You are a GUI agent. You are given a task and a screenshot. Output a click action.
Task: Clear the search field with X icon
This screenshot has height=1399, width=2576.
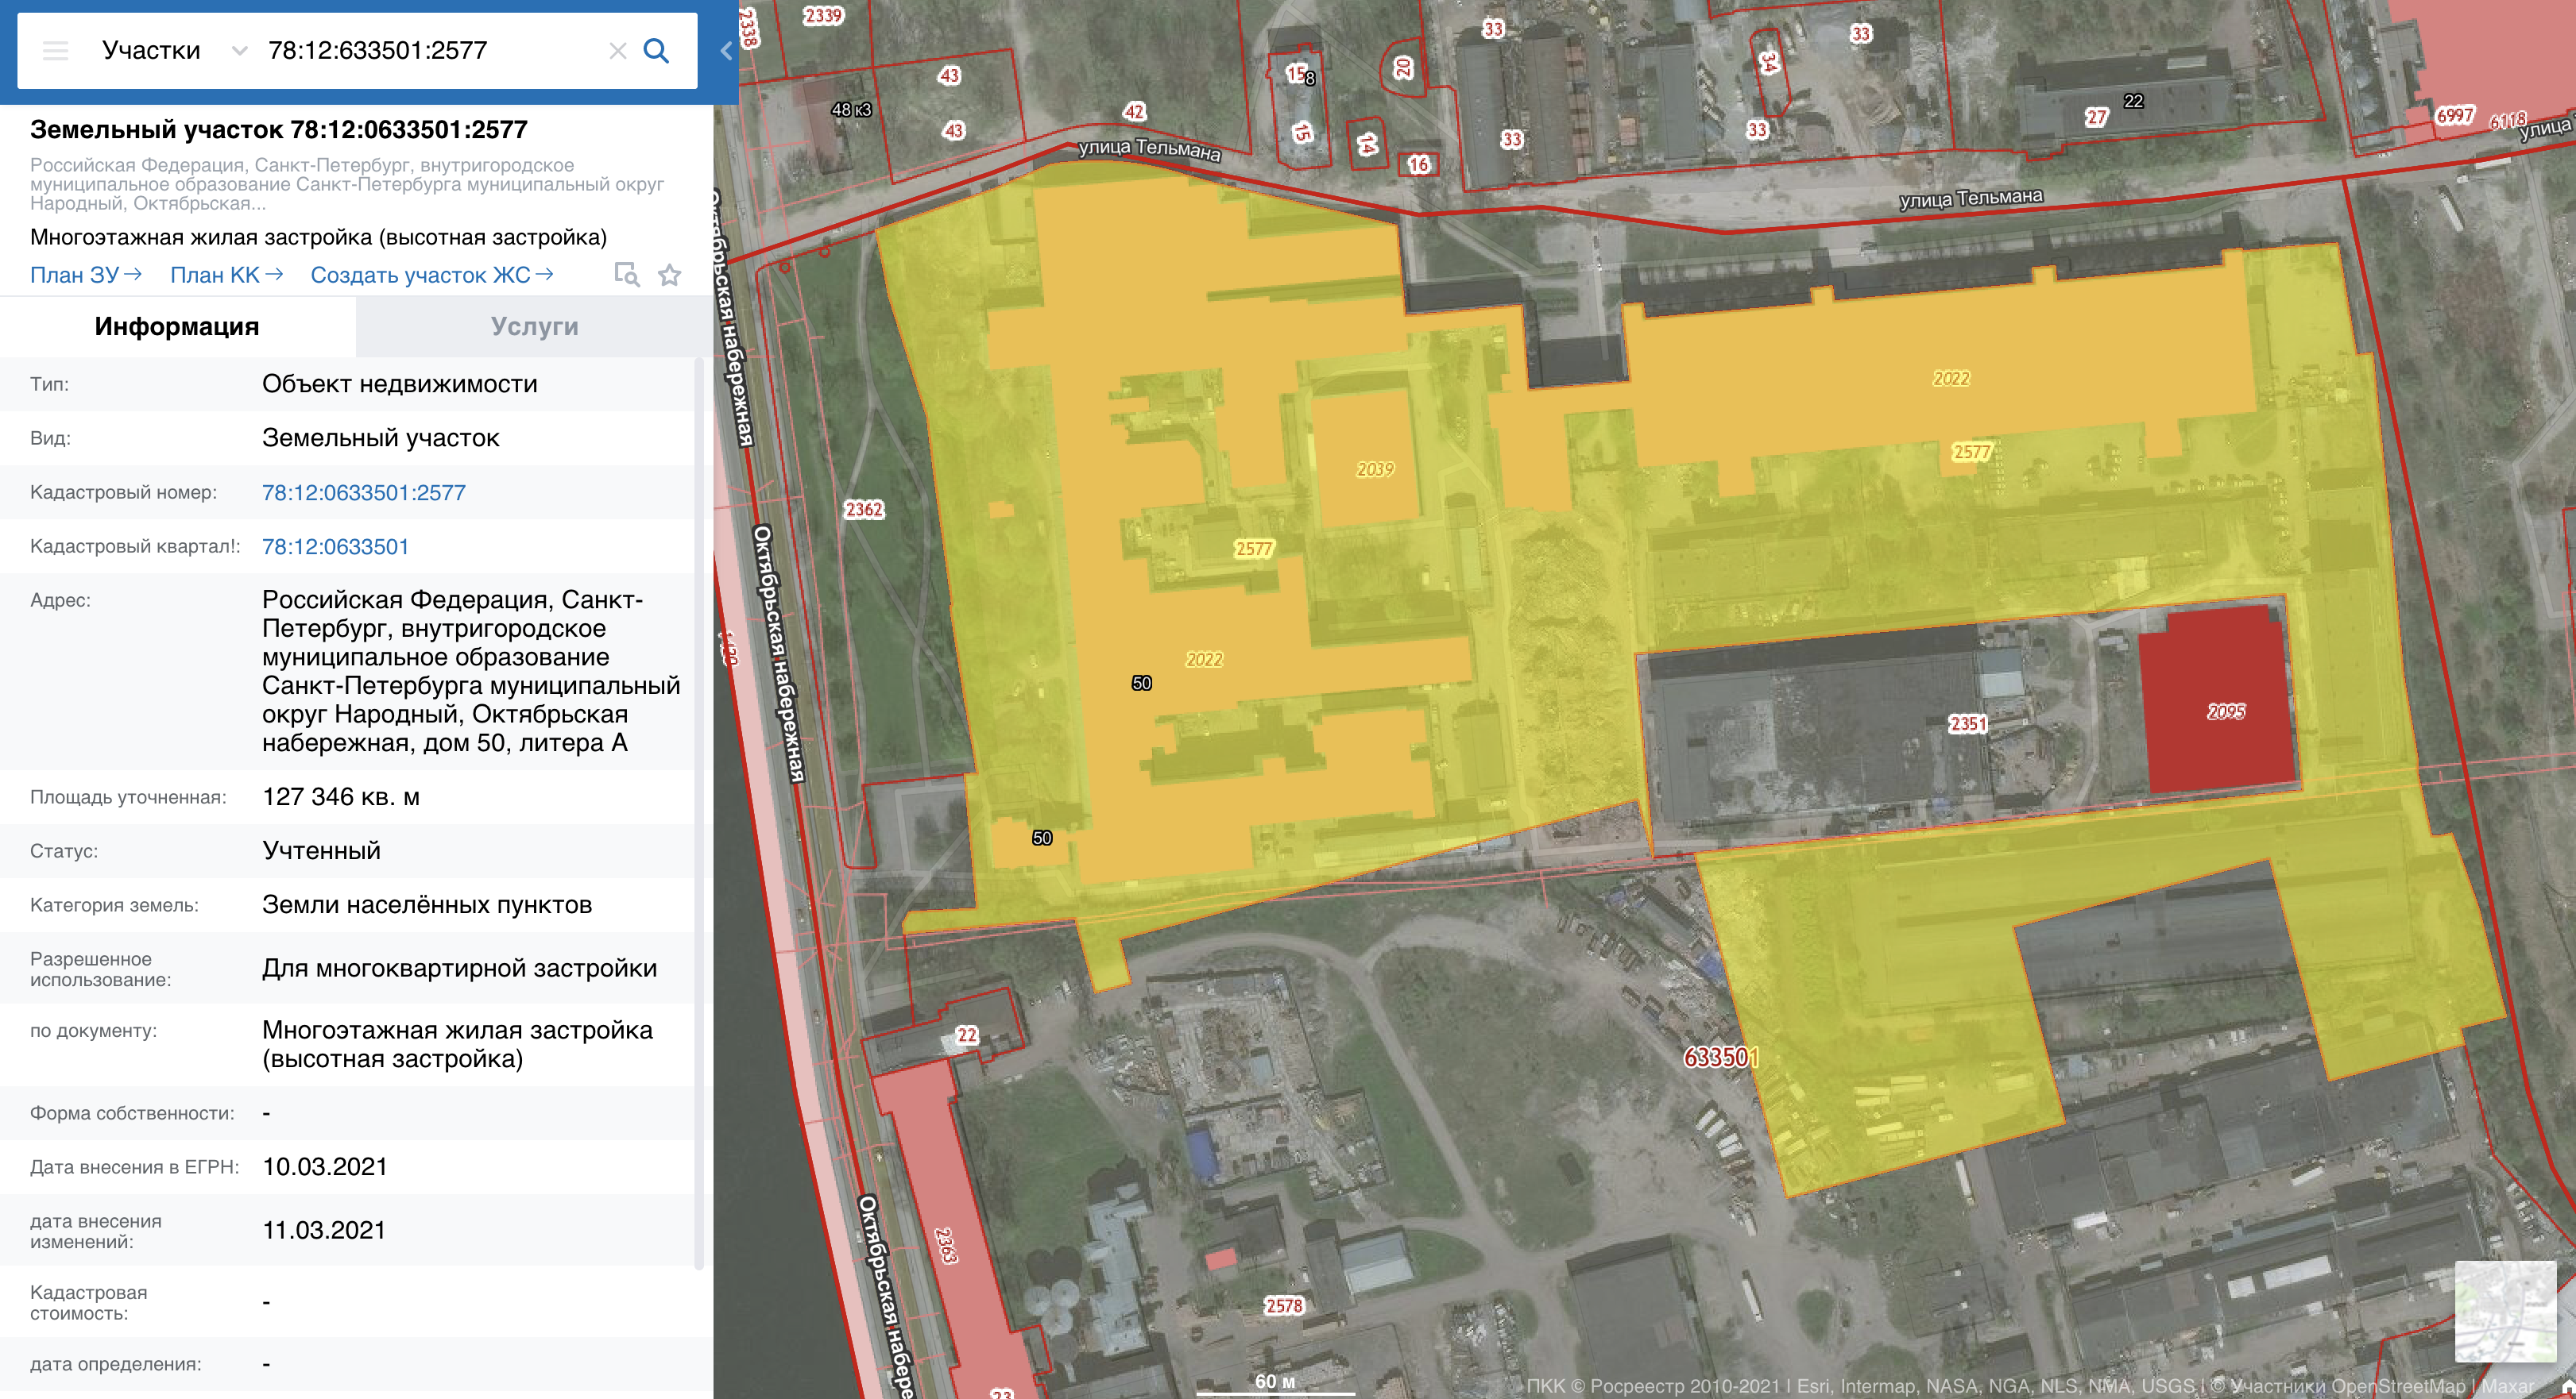coord(617,51)
